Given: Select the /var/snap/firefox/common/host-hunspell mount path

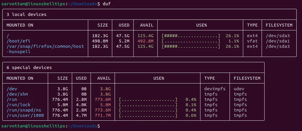Looking at the screenshot, I should click(45, 46).
